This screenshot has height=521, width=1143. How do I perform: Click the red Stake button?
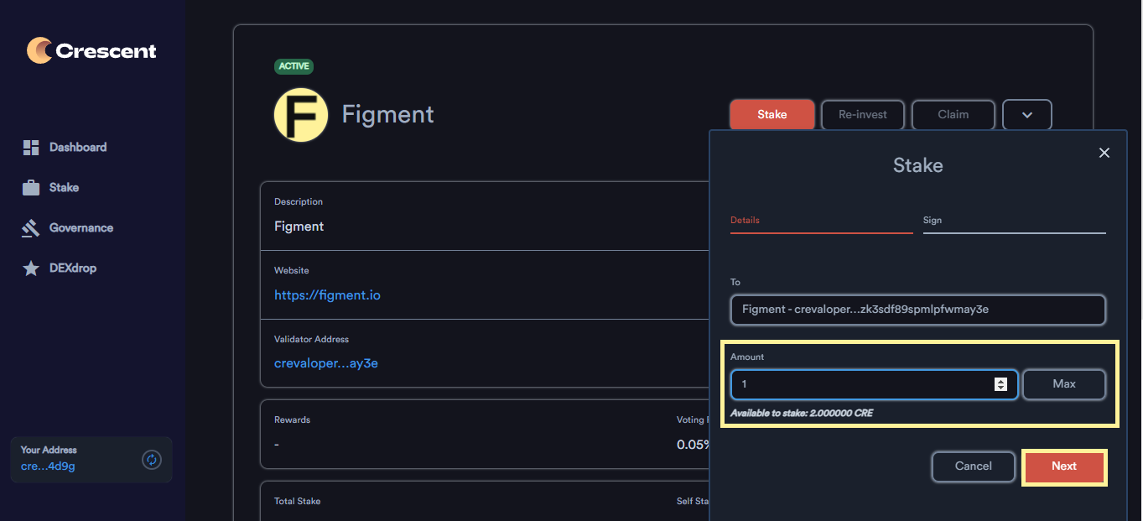click(x=772, y=115)
